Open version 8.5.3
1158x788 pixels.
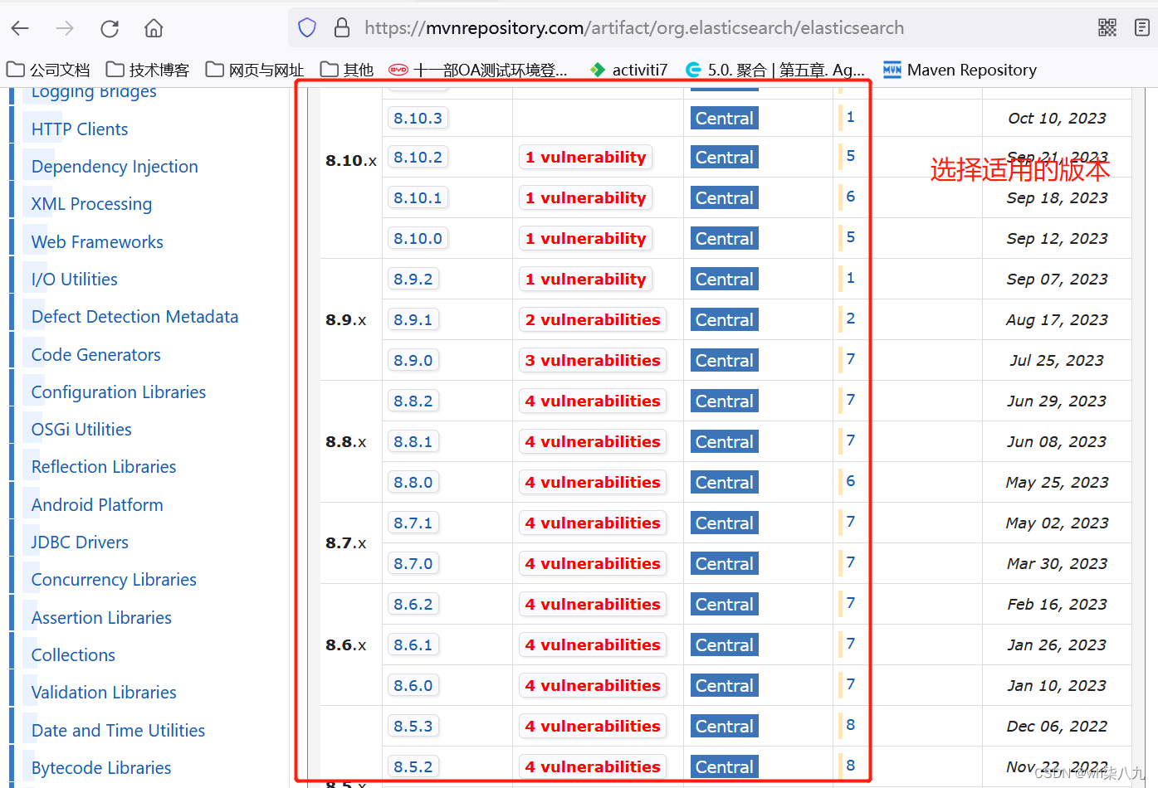[x=413, y=726]
